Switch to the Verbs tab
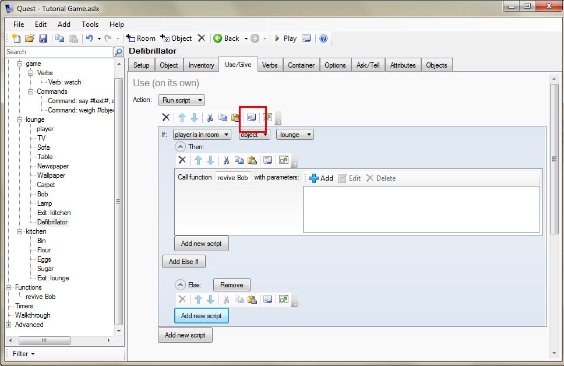The height and width of the screenshot is (366, 564). [x=270, y=65]
